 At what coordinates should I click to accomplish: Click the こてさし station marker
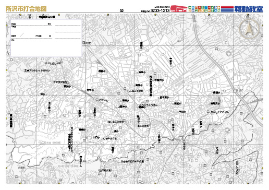pos(97,100)
